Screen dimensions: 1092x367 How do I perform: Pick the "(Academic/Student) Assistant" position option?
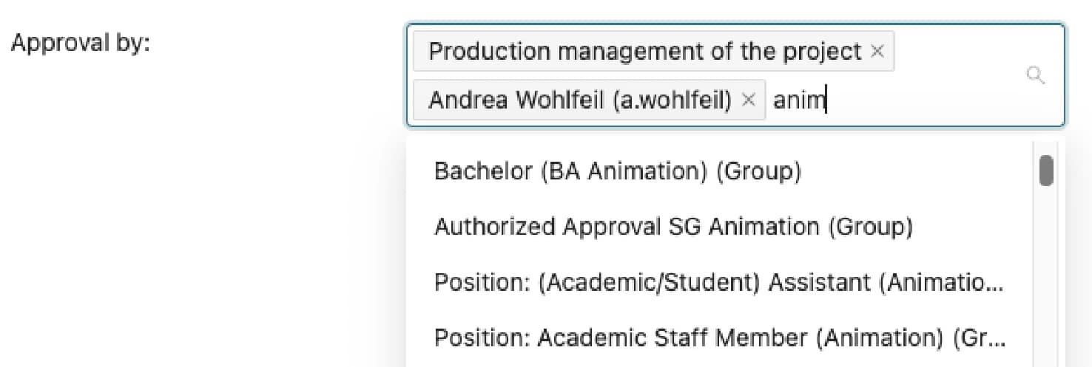718,282
